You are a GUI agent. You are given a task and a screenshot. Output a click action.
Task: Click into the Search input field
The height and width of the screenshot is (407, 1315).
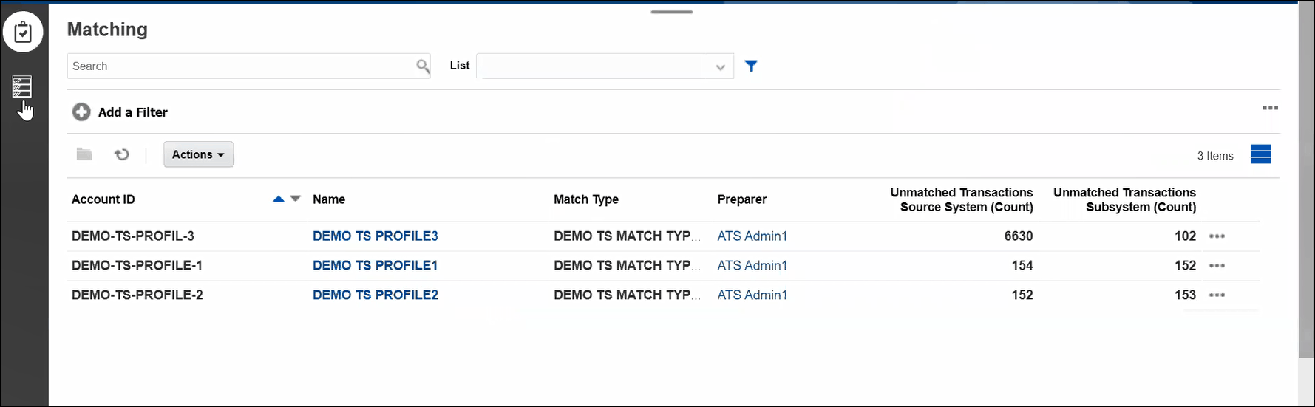pos(240,66)
